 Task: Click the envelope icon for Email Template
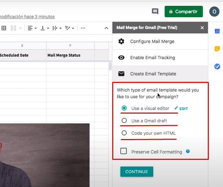[121, 74]
